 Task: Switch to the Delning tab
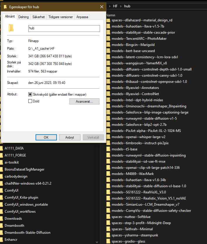(x=24, y=17)
